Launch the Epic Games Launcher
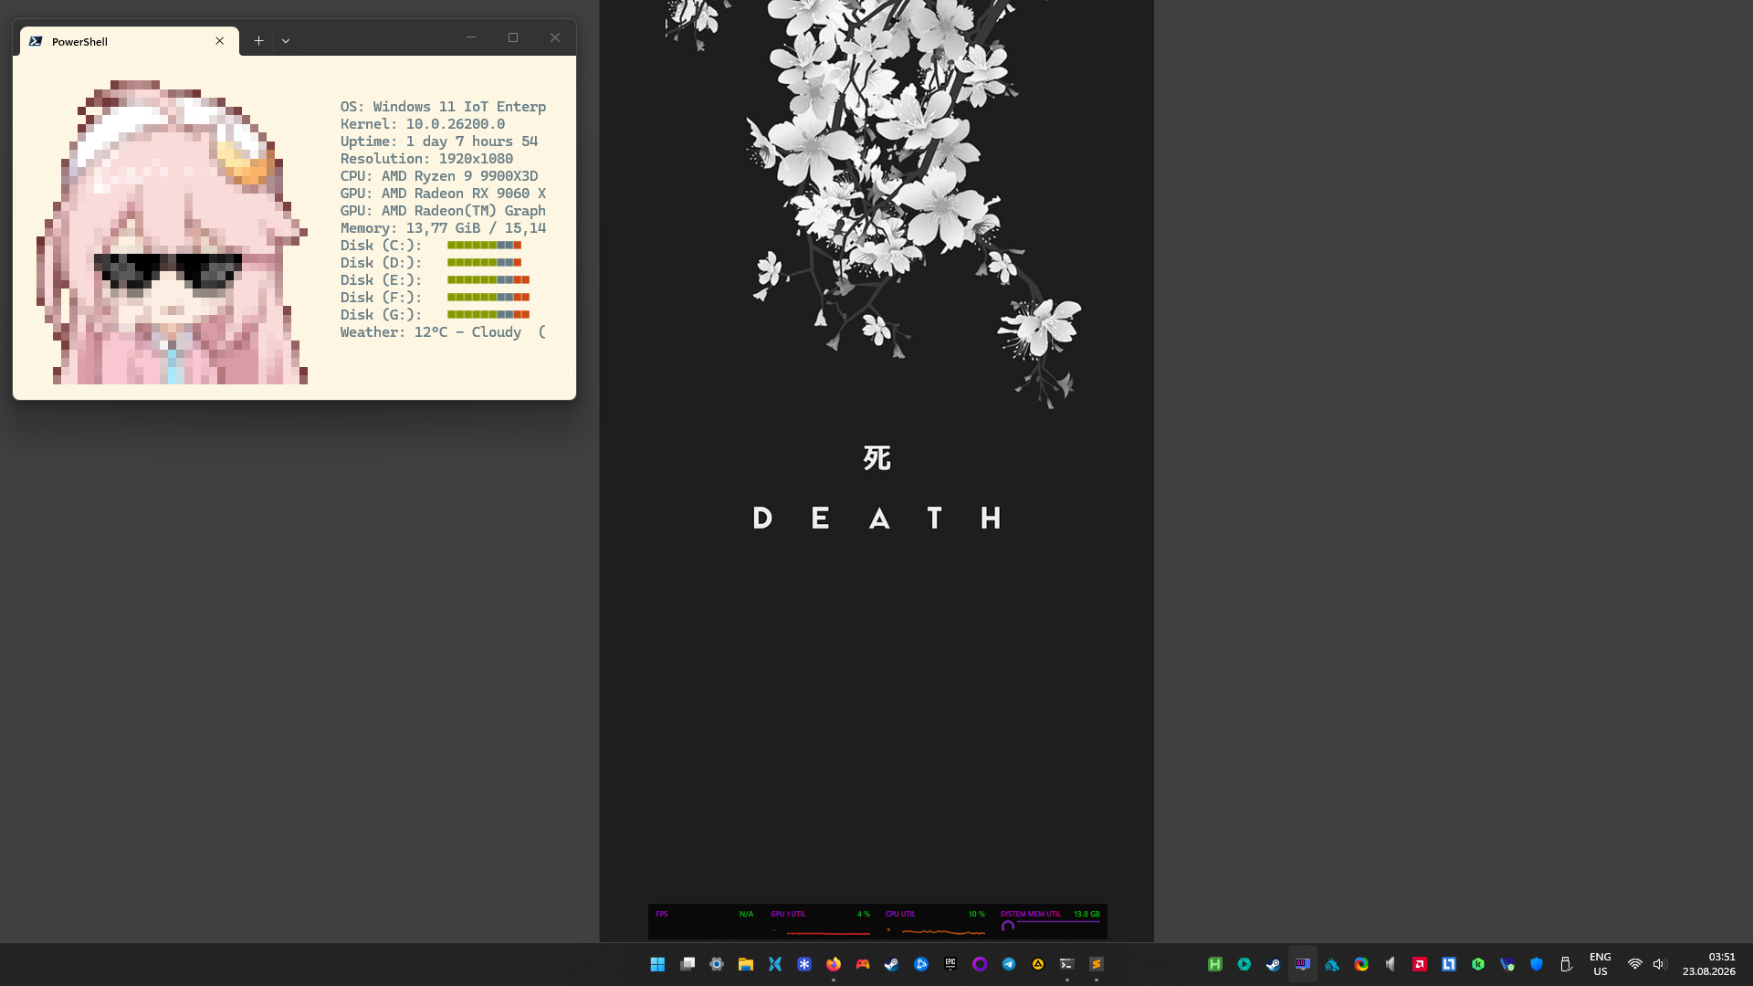The height and width of the screenshot is (986, 1753). point(950,964)
